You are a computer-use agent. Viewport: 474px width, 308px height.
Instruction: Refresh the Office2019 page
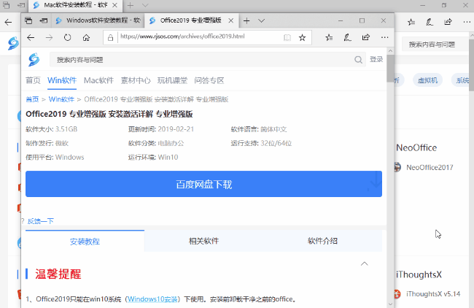[x=68, y=37]
